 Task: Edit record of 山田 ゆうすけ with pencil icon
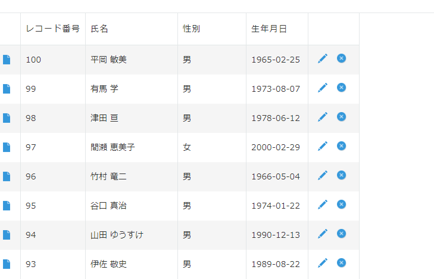[x=323, y=234]
